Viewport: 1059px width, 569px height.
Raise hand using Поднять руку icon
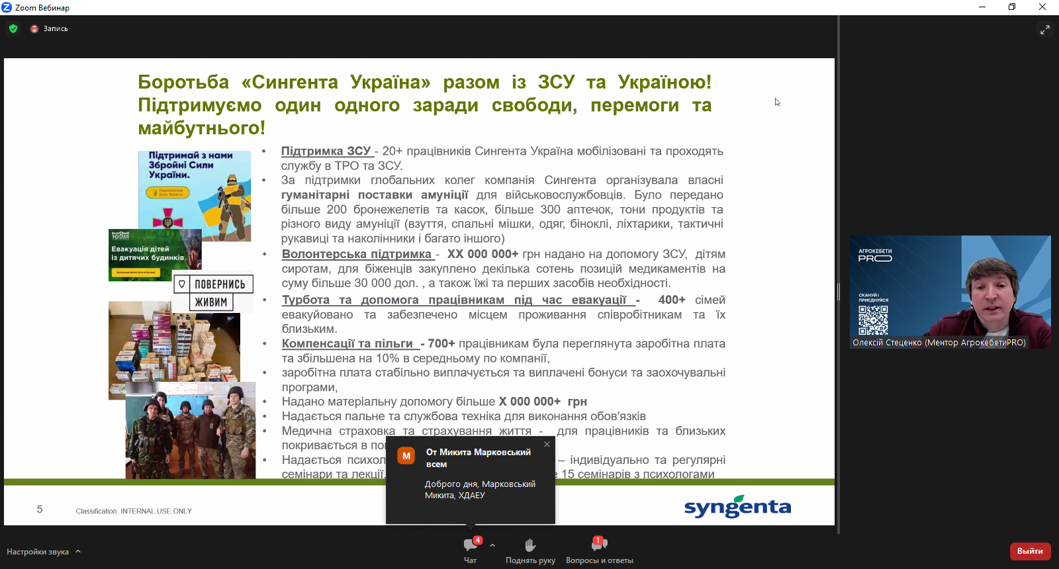530,545
